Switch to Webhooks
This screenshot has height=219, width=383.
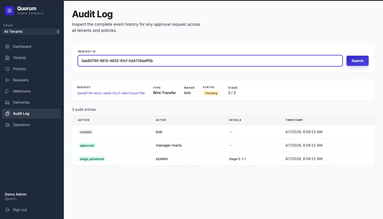tap(31, 91)
